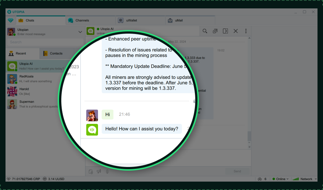Click the attach file icon below the message box

pos(91,172)
